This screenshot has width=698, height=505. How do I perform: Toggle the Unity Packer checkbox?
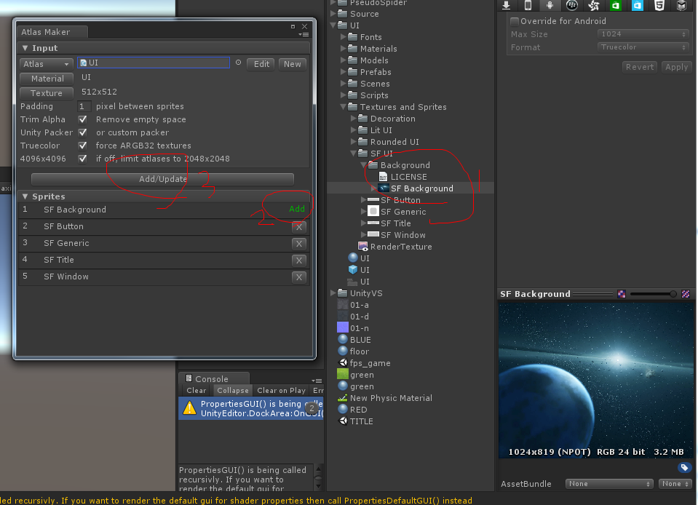tap(82, 132)
